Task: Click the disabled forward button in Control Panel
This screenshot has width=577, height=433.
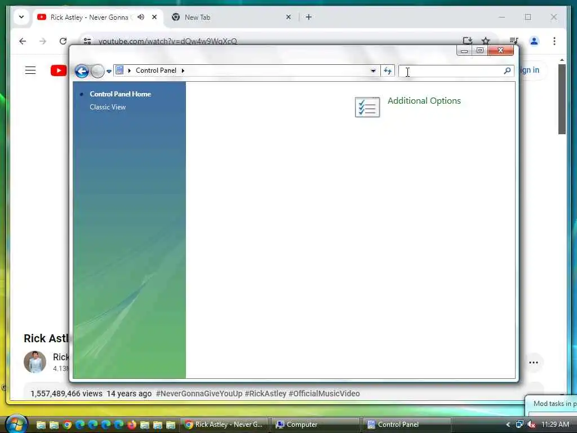Action: point(97,71)
